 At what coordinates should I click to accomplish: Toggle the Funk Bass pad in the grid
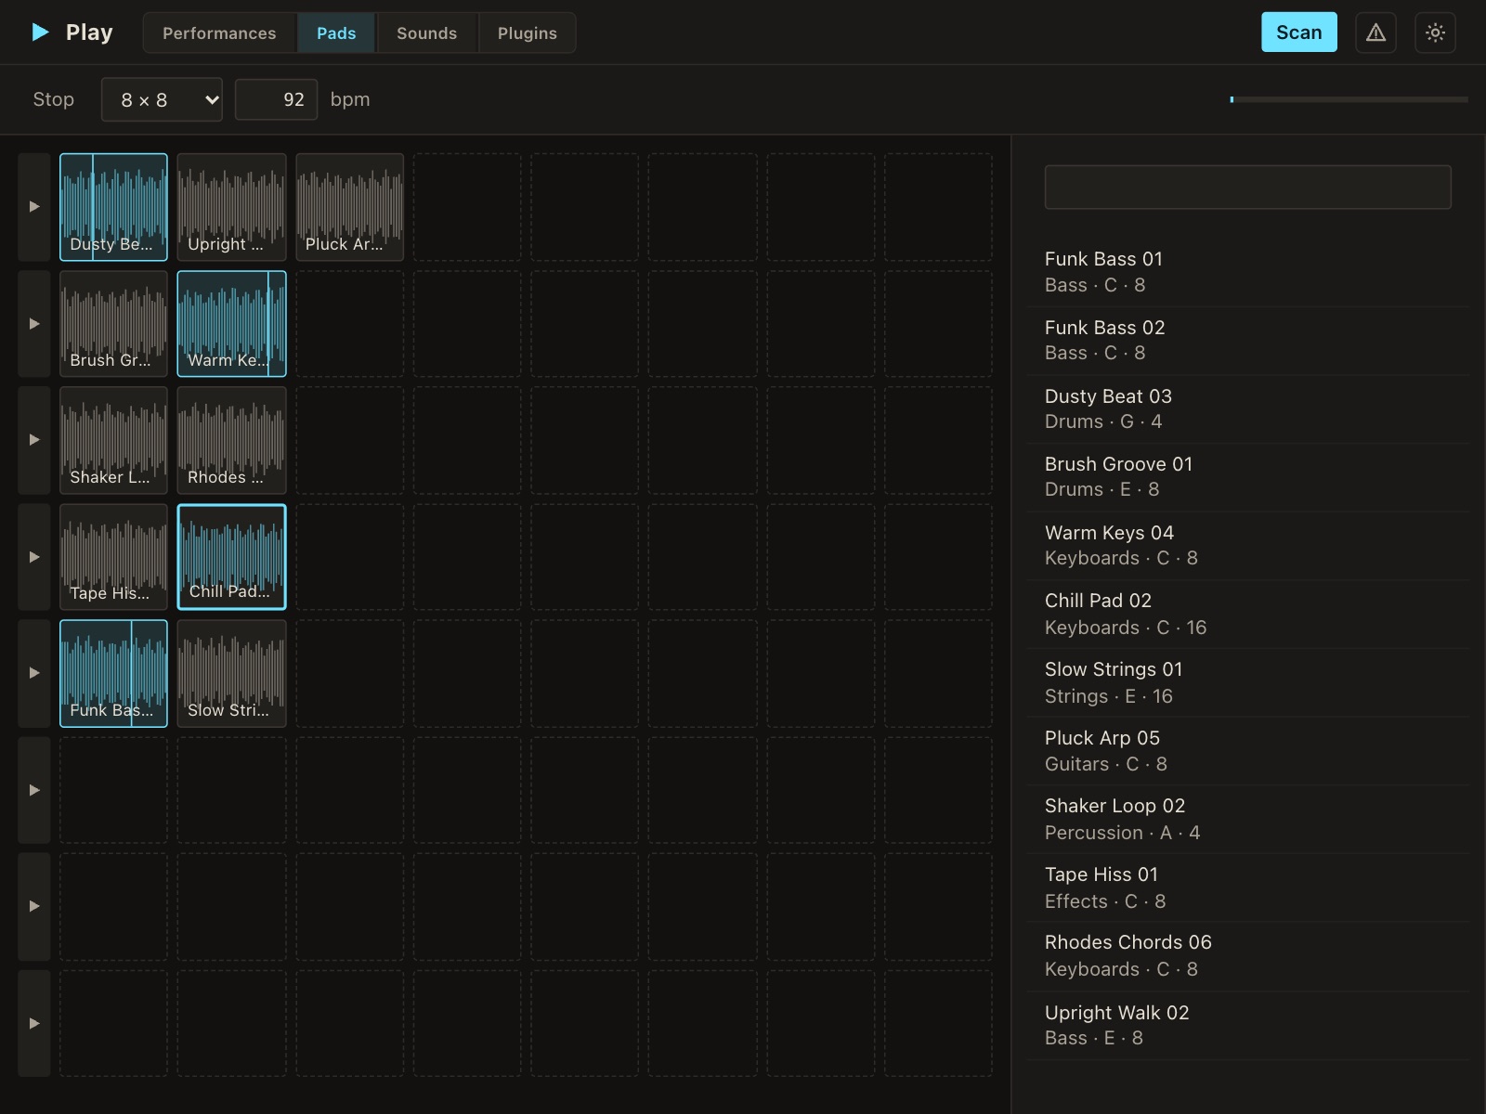113,673
